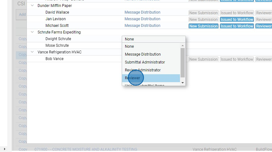Toggle Reviewers notification for Bob Vance

[x=264, y=59]
